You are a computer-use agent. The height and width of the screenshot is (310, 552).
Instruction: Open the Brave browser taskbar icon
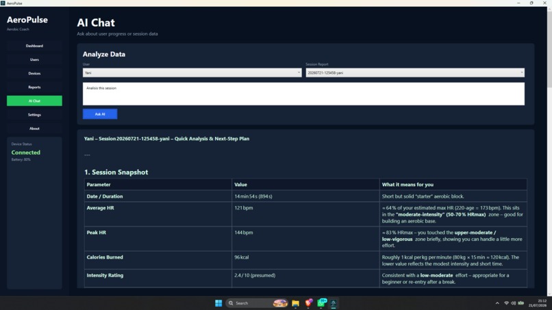309,303
